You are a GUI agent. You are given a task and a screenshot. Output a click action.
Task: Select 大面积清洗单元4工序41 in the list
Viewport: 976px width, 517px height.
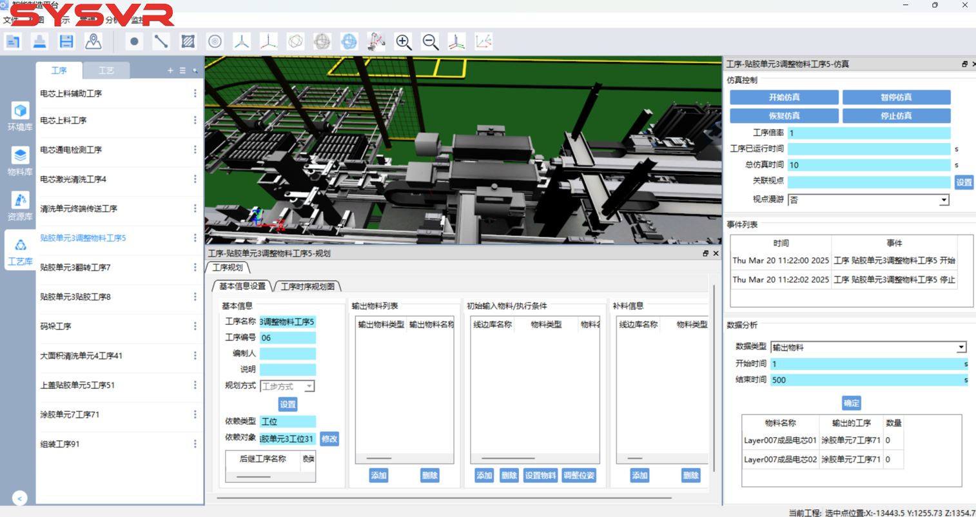pyautogui.click(x=81, y=356)
